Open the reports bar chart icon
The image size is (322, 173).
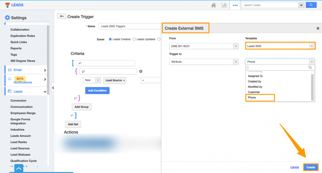click(224, 5)
